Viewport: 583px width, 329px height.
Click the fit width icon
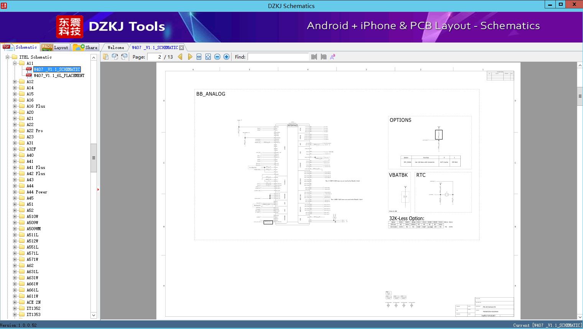tap(199, 57)
